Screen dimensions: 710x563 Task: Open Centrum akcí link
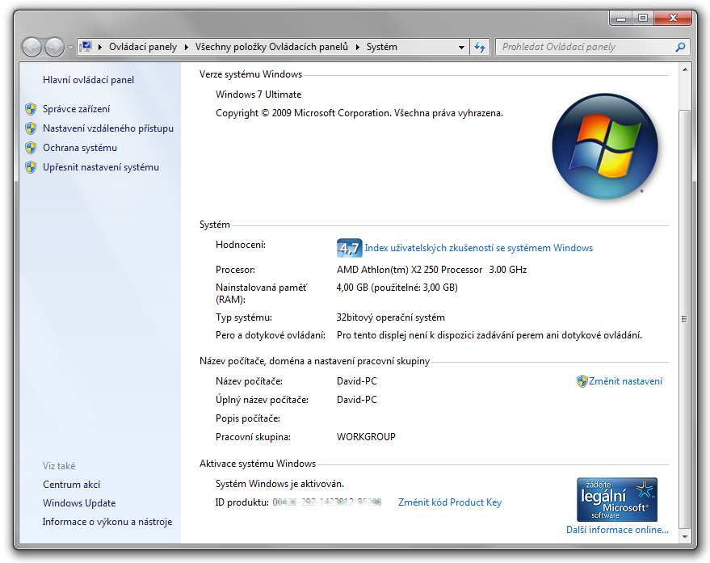[x=72, y=485]
